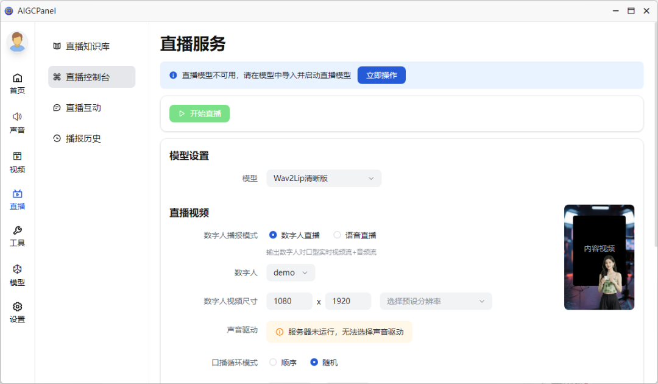Select the 直播 live streaming icon

tap(17, 199)
